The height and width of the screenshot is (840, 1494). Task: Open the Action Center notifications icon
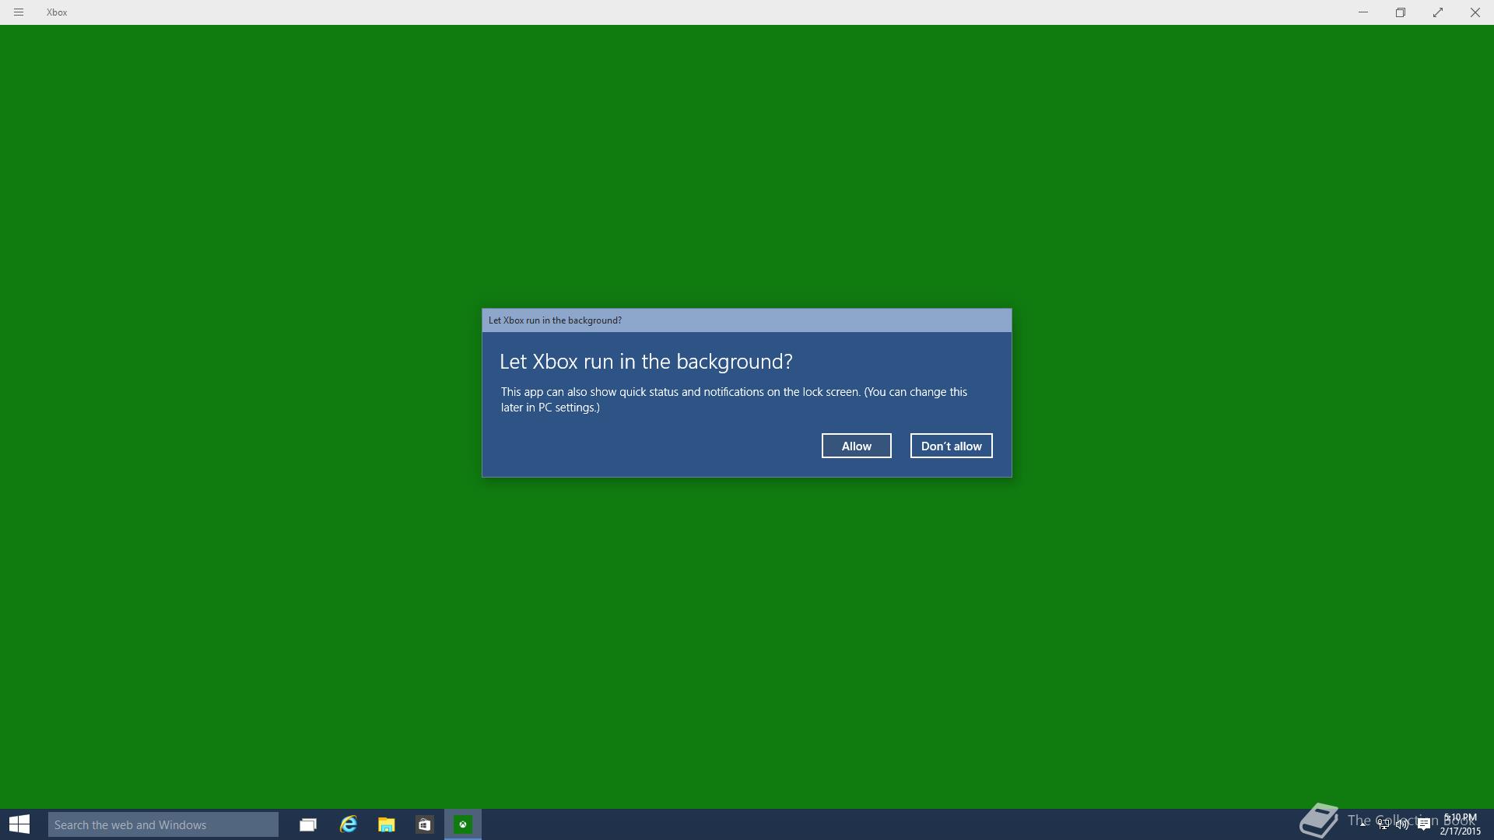pos(1424,824)
